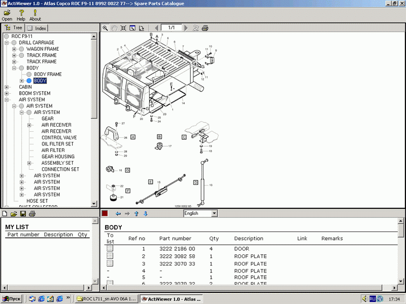The width and height of the screenshot is (406, 304).
Task: Expand the BOOM SYSTEM tree node
Action: [x=7, y=93]
